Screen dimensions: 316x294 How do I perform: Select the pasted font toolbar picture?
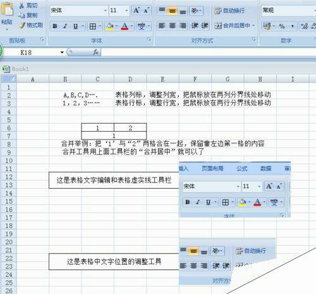tap(234, 189)
